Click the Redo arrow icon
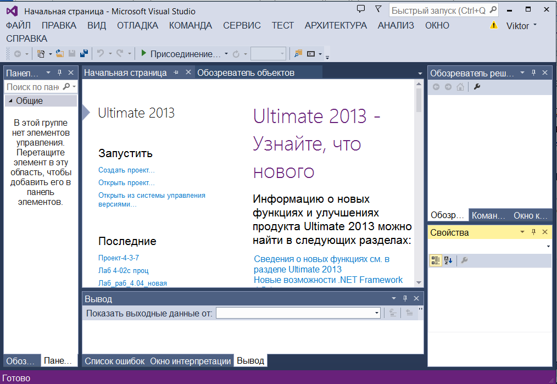Screen dimensions: 557x384 [120, 54]
